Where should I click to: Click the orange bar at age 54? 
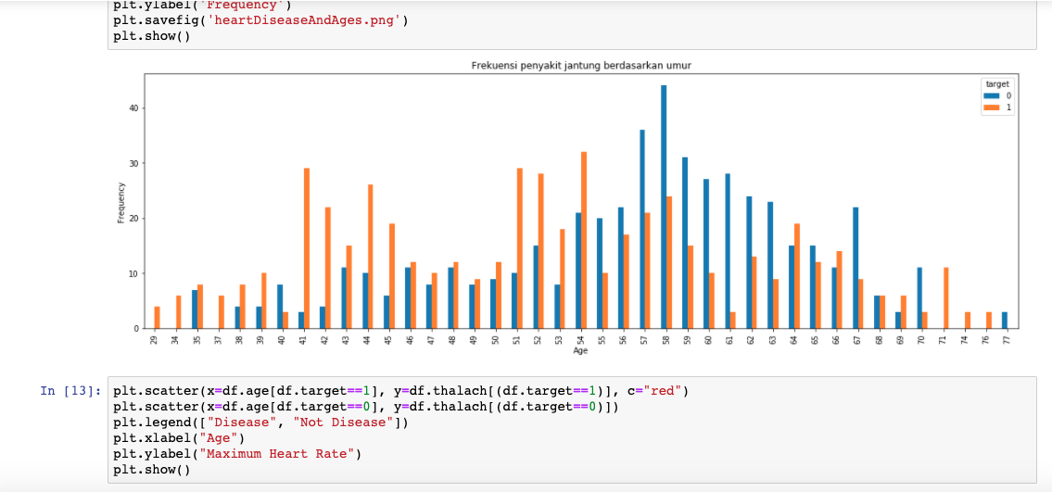(584, 240)
